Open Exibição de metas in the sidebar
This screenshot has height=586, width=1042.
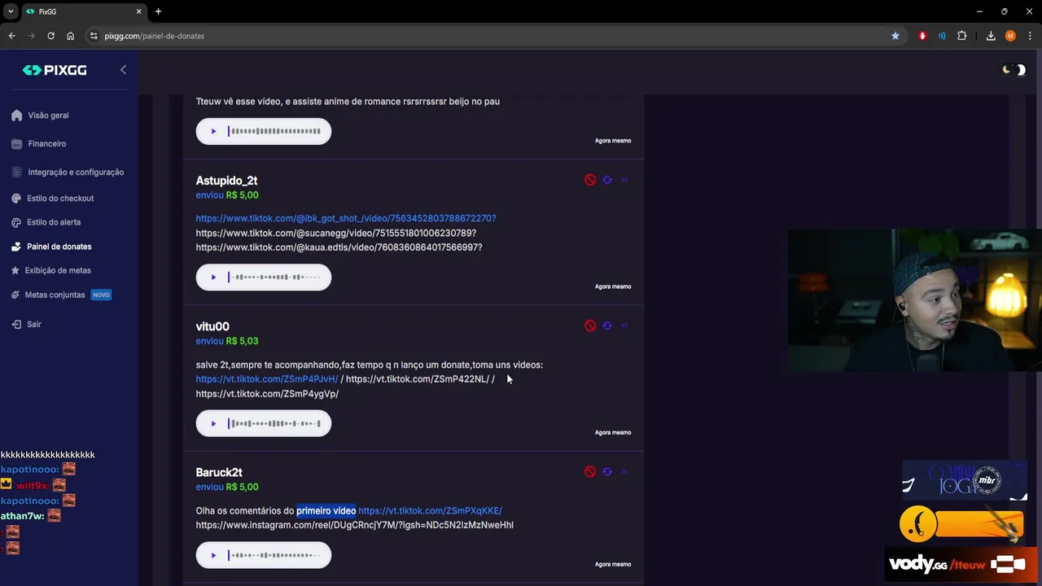[x=58, y=270]
